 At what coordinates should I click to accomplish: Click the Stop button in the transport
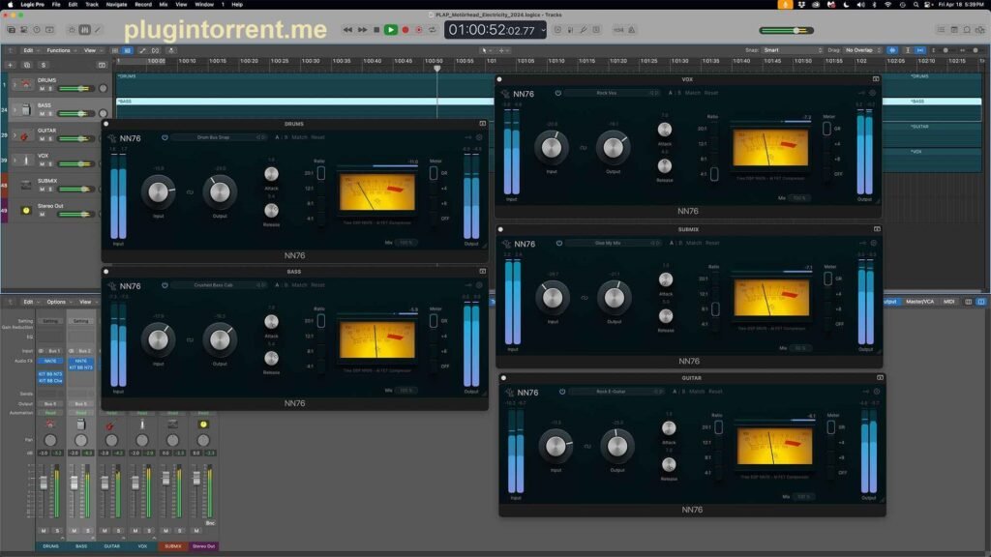pos(376,30)
